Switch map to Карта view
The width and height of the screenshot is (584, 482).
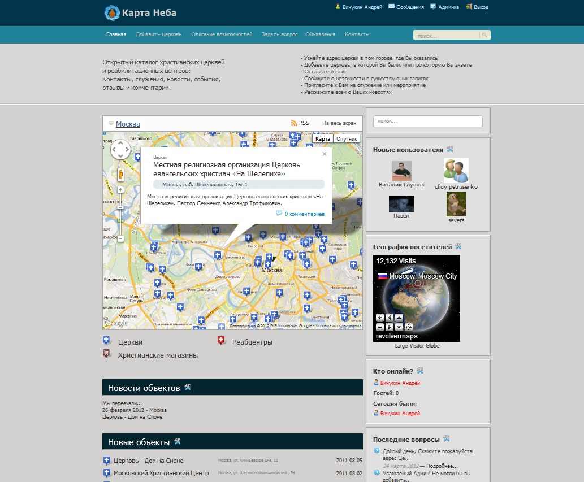[322, 139]
